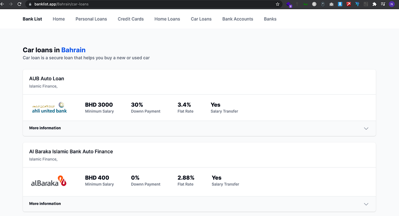The width and height of the screenshot is (399, 216).
Task: Open the media playlist control icon
Action: [383, 4]
